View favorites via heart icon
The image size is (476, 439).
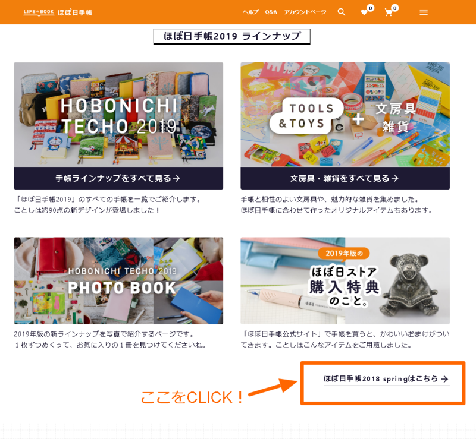click(x=364, y=12)
